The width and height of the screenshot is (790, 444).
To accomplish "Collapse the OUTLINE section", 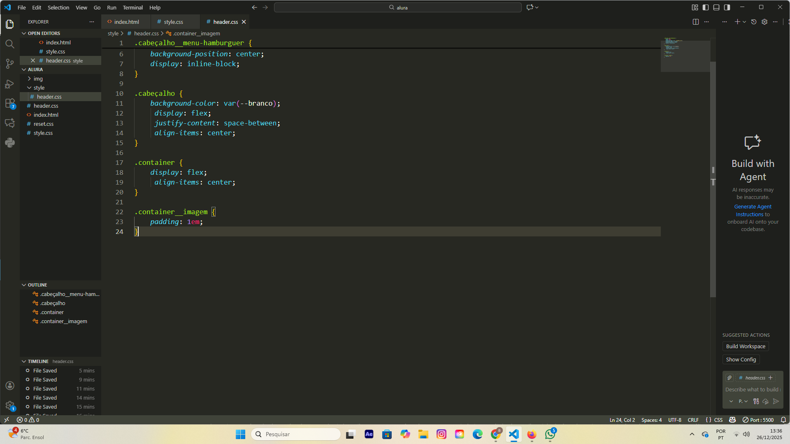I will [x=37, y=285].
